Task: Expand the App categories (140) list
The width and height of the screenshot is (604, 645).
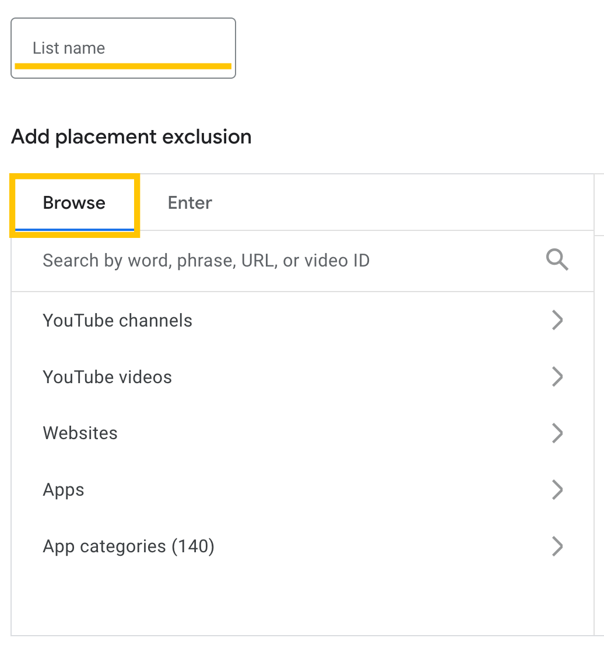Action: (x=557, y=546)
